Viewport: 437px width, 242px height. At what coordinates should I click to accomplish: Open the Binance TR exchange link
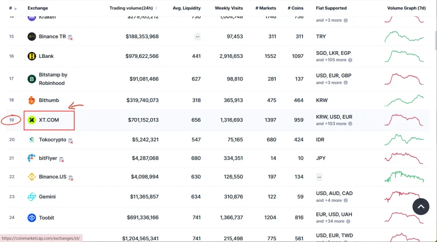tap(52, 37)
